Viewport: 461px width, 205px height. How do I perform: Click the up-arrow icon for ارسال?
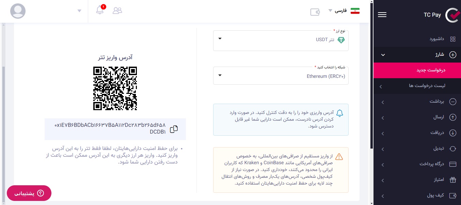pos(453,117)
